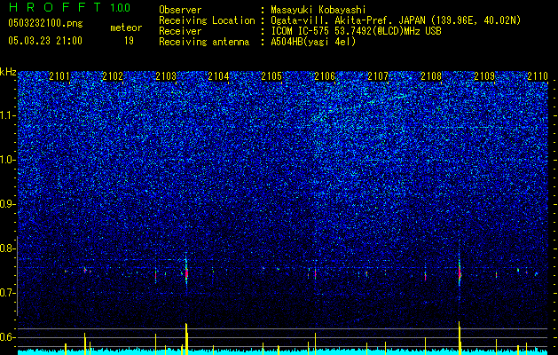Click the kHz axis unit label
Screen dimensions: 558x355
click(8, 72)
